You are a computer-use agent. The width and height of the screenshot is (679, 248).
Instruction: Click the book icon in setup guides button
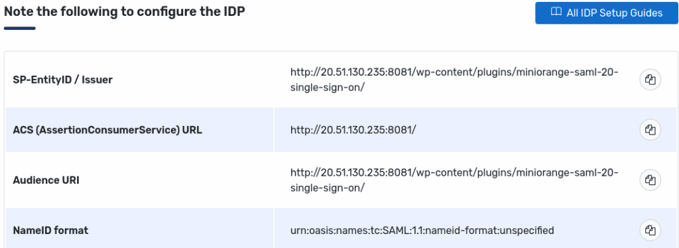click(x=556, y=13)
